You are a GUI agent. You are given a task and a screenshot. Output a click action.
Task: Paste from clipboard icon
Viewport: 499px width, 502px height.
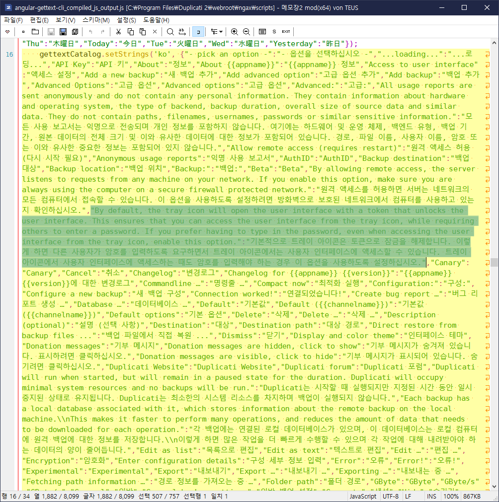[143, 32]
